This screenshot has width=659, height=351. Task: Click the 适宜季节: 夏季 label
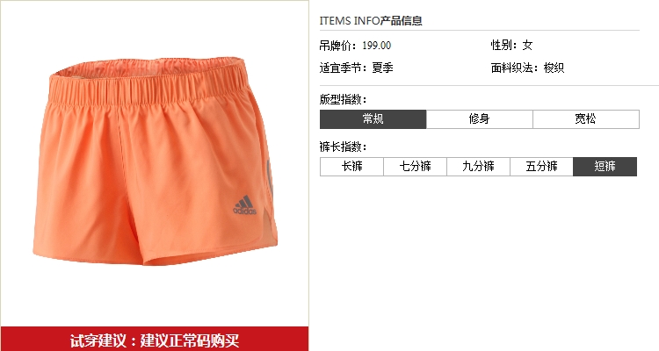(x=356, y=68)
